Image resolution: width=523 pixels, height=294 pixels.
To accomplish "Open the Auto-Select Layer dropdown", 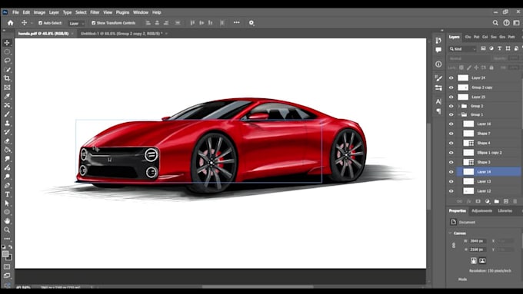I will tap(76, 23).
